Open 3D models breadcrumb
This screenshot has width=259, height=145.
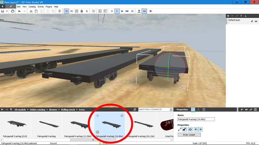[x=20, y=110]
